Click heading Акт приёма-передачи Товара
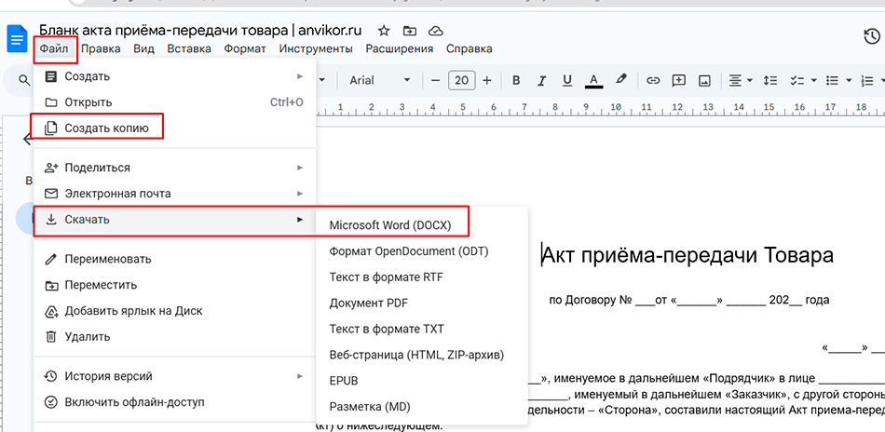 [688, 255]
